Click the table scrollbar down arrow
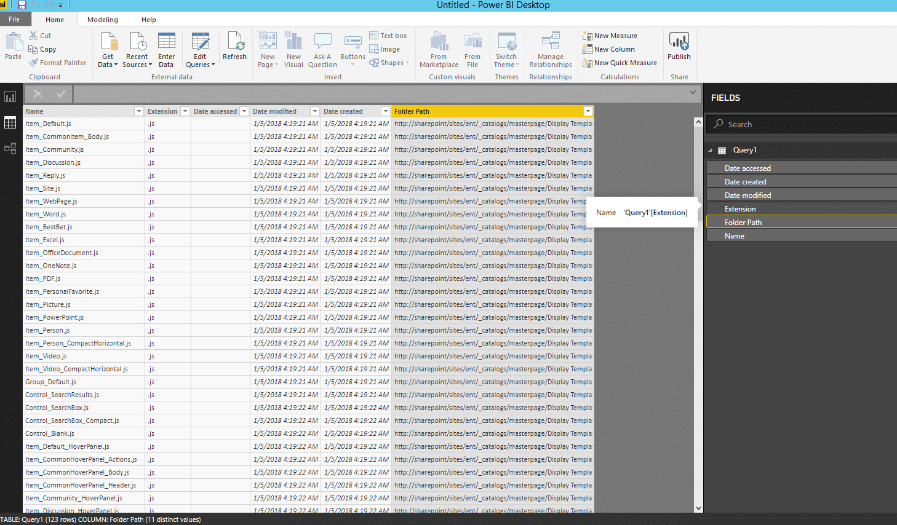 click(698, 508)
